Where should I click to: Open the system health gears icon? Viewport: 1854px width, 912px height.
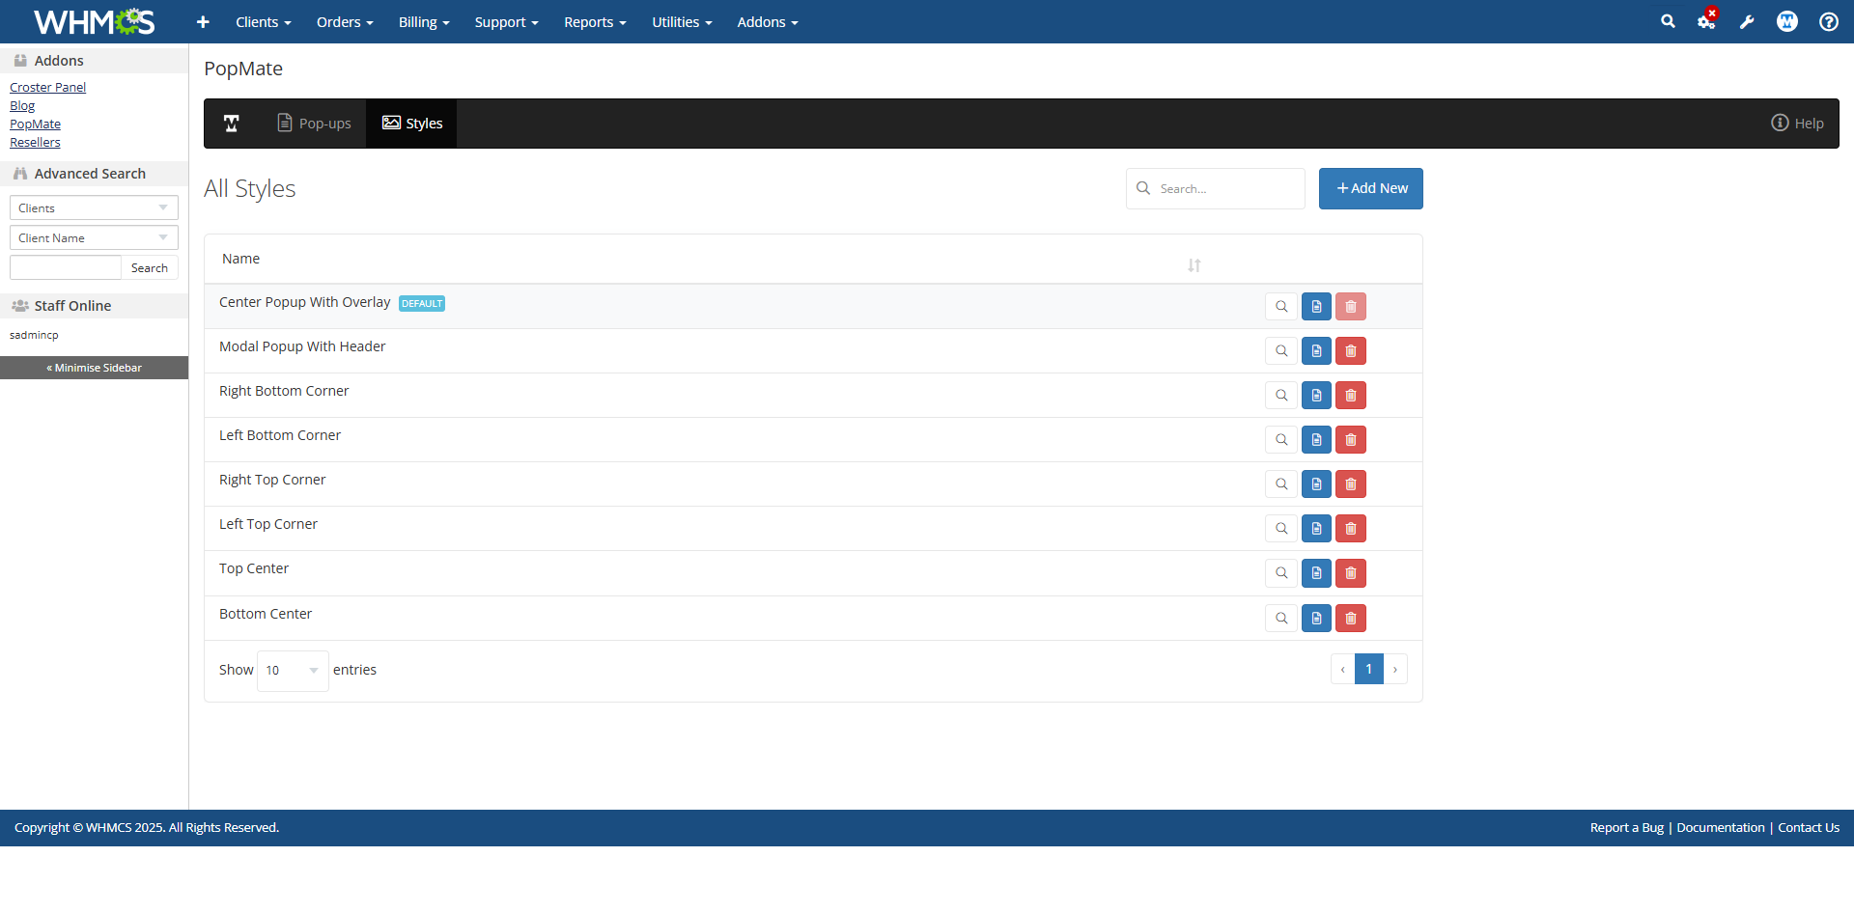[1707, 21]
